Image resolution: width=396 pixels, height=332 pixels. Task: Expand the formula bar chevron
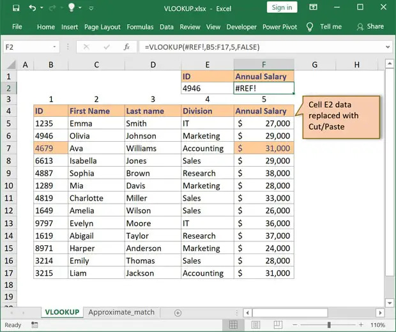pos(388,47)
